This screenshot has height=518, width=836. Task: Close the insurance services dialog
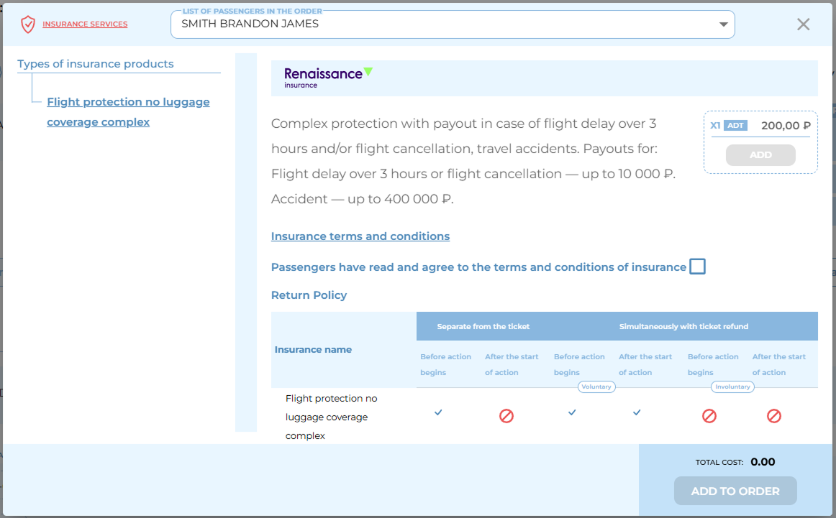(x=803, y=24)
